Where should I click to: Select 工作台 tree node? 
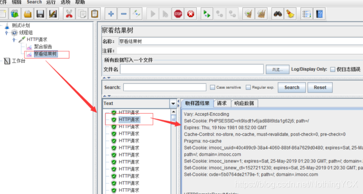18,61
